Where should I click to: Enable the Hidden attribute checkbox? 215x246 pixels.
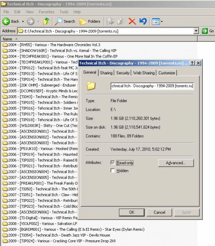point(113,171)
